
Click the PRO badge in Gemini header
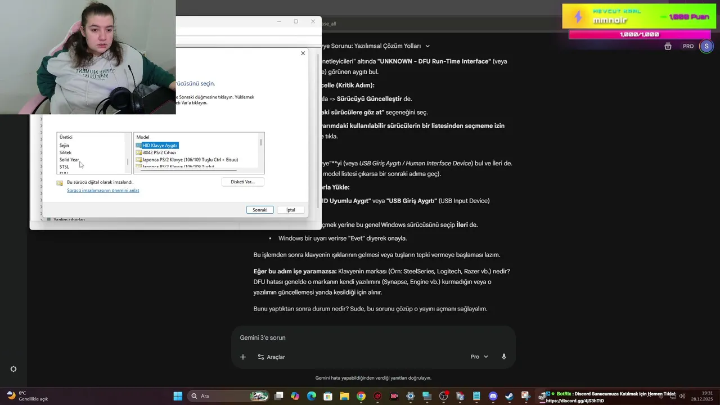coord(688,46)
